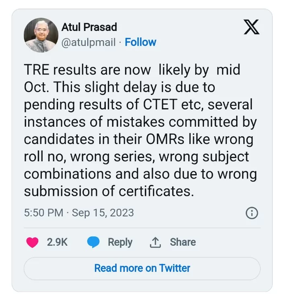Click the 'mid' text before Oct
This screenshot has width=284, height=294.
click(x=228, y=70)
